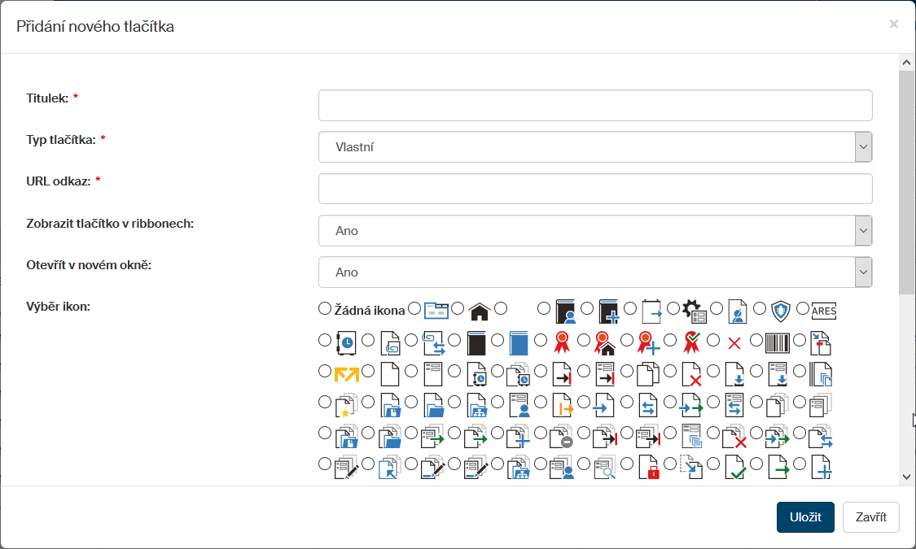Open the 'Typ tlačítka' dropdown

coord(595,147)
